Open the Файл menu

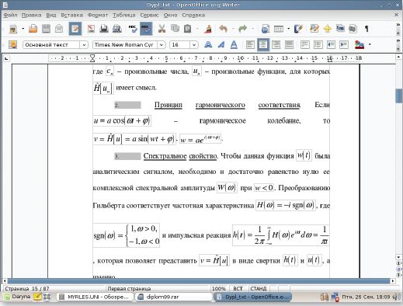point(10,15)
